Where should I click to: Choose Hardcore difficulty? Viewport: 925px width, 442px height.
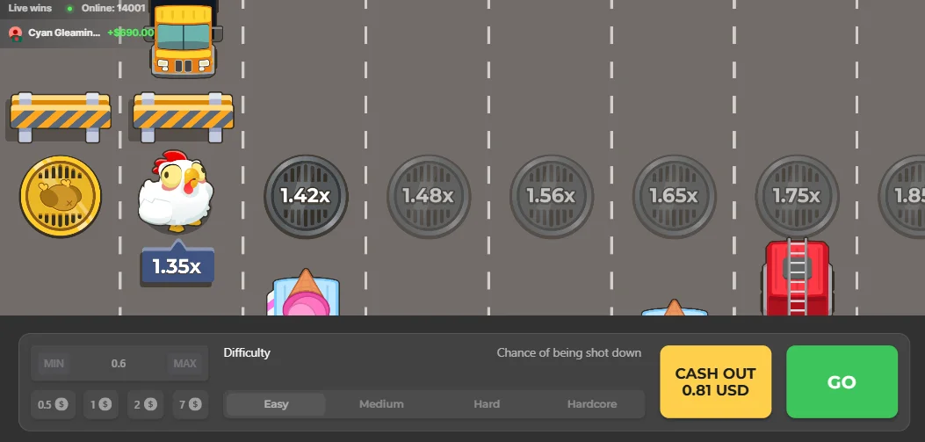(592, 404)
